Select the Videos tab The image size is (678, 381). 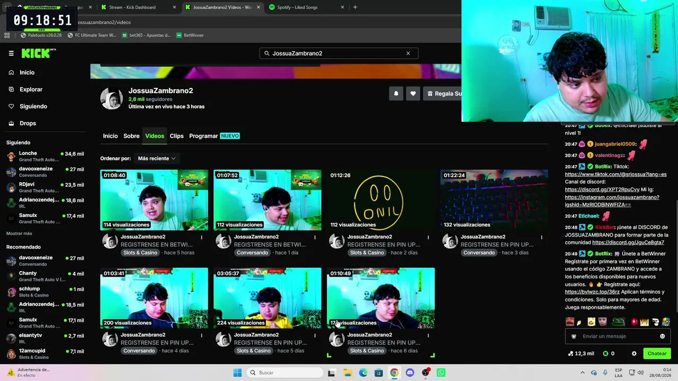[155, 136]
